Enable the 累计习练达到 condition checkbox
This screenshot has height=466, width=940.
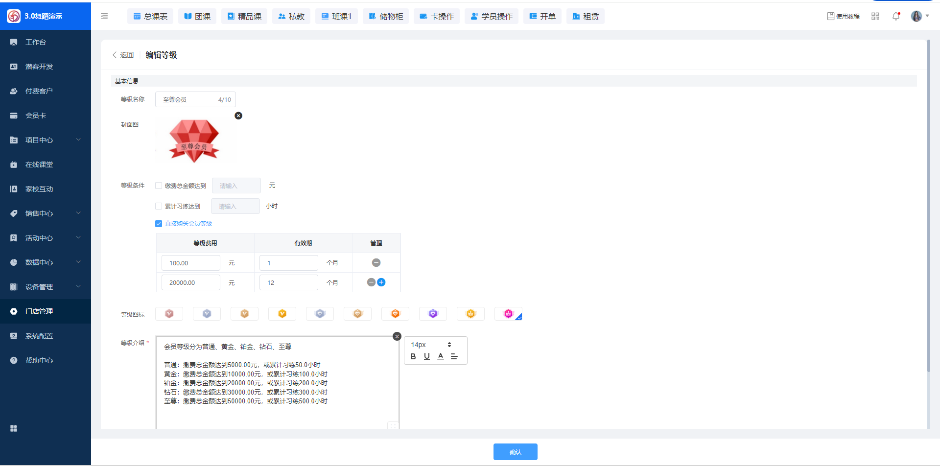click(159, 206)
